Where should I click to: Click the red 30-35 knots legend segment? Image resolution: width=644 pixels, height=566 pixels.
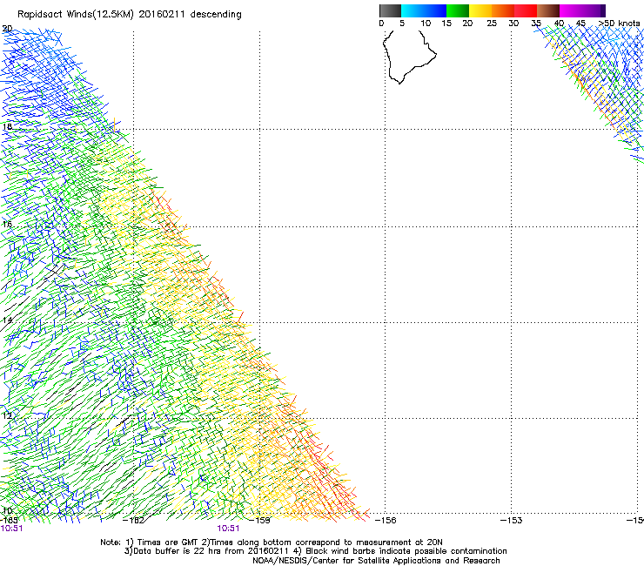pyautogui.click(x=526, y=10)
